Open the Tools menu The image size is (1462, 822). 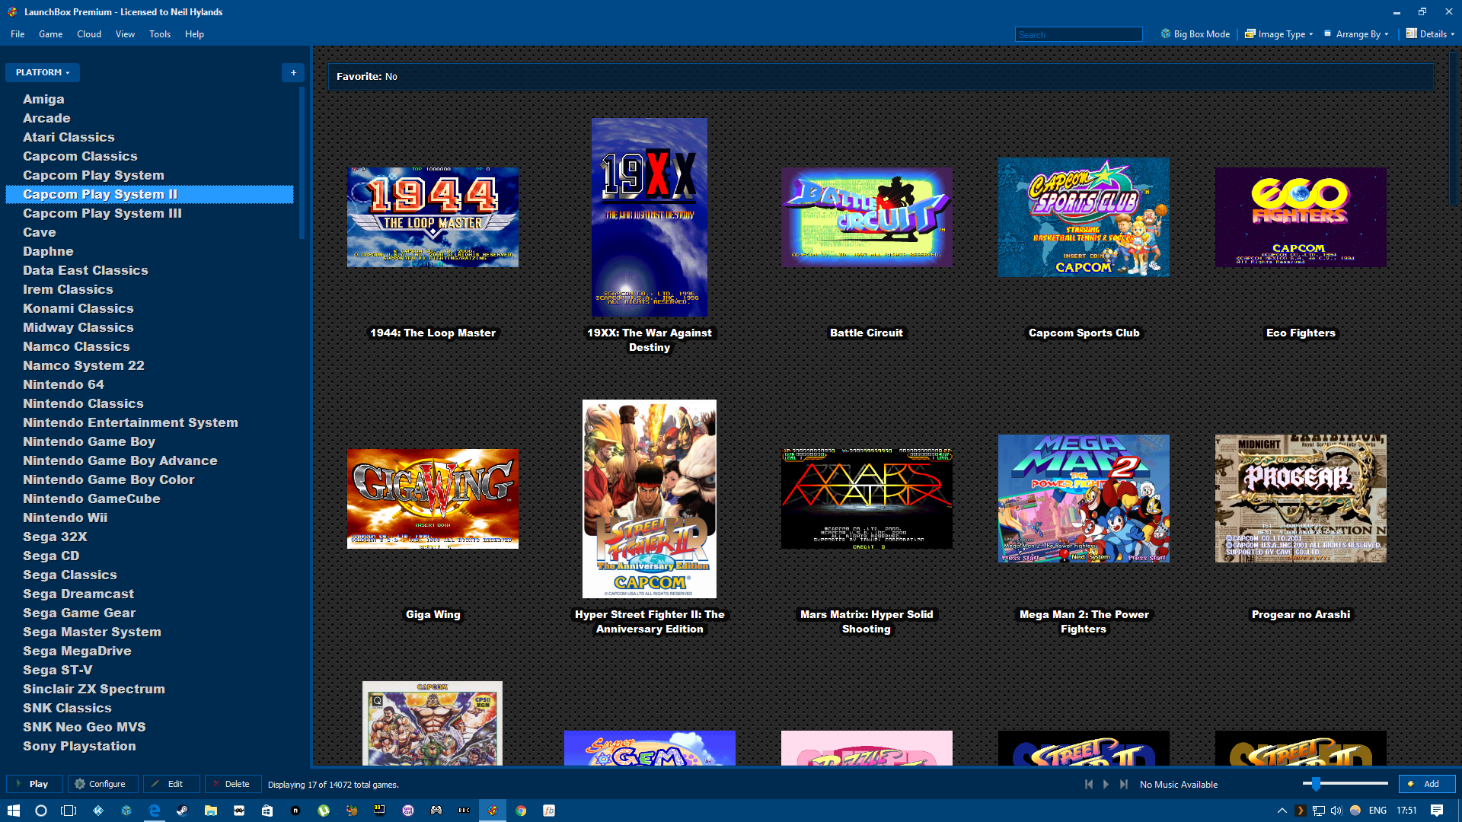(160, 34)
